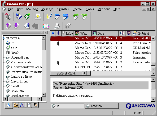
Task: Select the Let-It mailbox
Action: point(12,86)
